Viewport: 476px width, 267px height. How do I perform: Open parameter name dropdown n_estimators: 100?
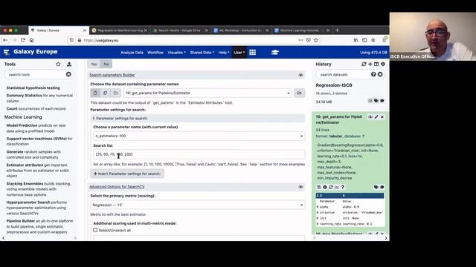coord(199,136)
